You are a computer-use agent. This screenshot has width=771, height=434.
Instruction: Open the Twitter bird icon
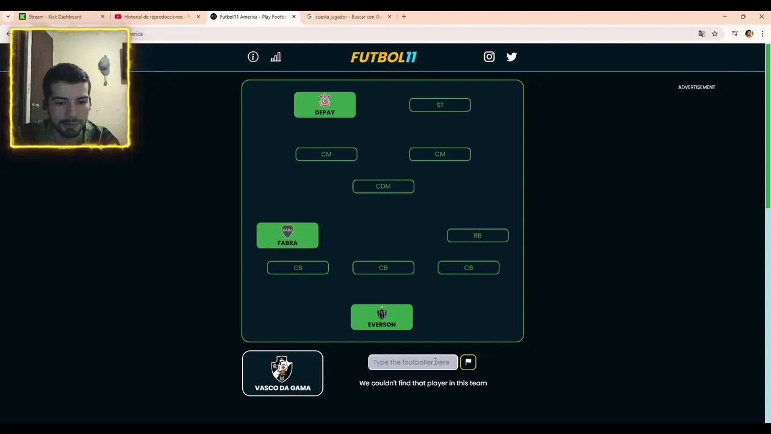pos(511,57)
